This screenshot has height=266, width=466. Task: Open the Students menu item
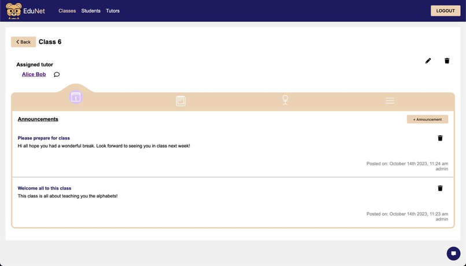coord(91,11)
